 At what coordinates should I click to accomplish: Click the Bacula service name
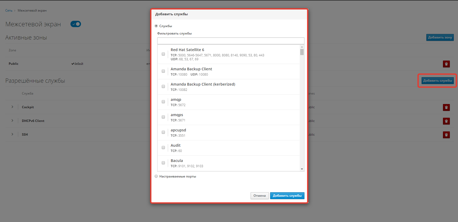(177, 161)
